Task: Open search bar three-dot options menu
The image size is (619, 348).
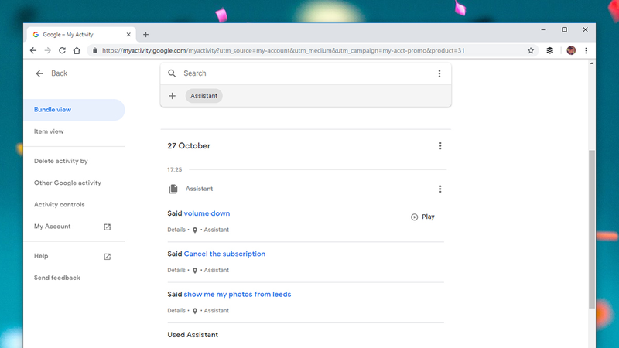Action: tap(439, 73)
